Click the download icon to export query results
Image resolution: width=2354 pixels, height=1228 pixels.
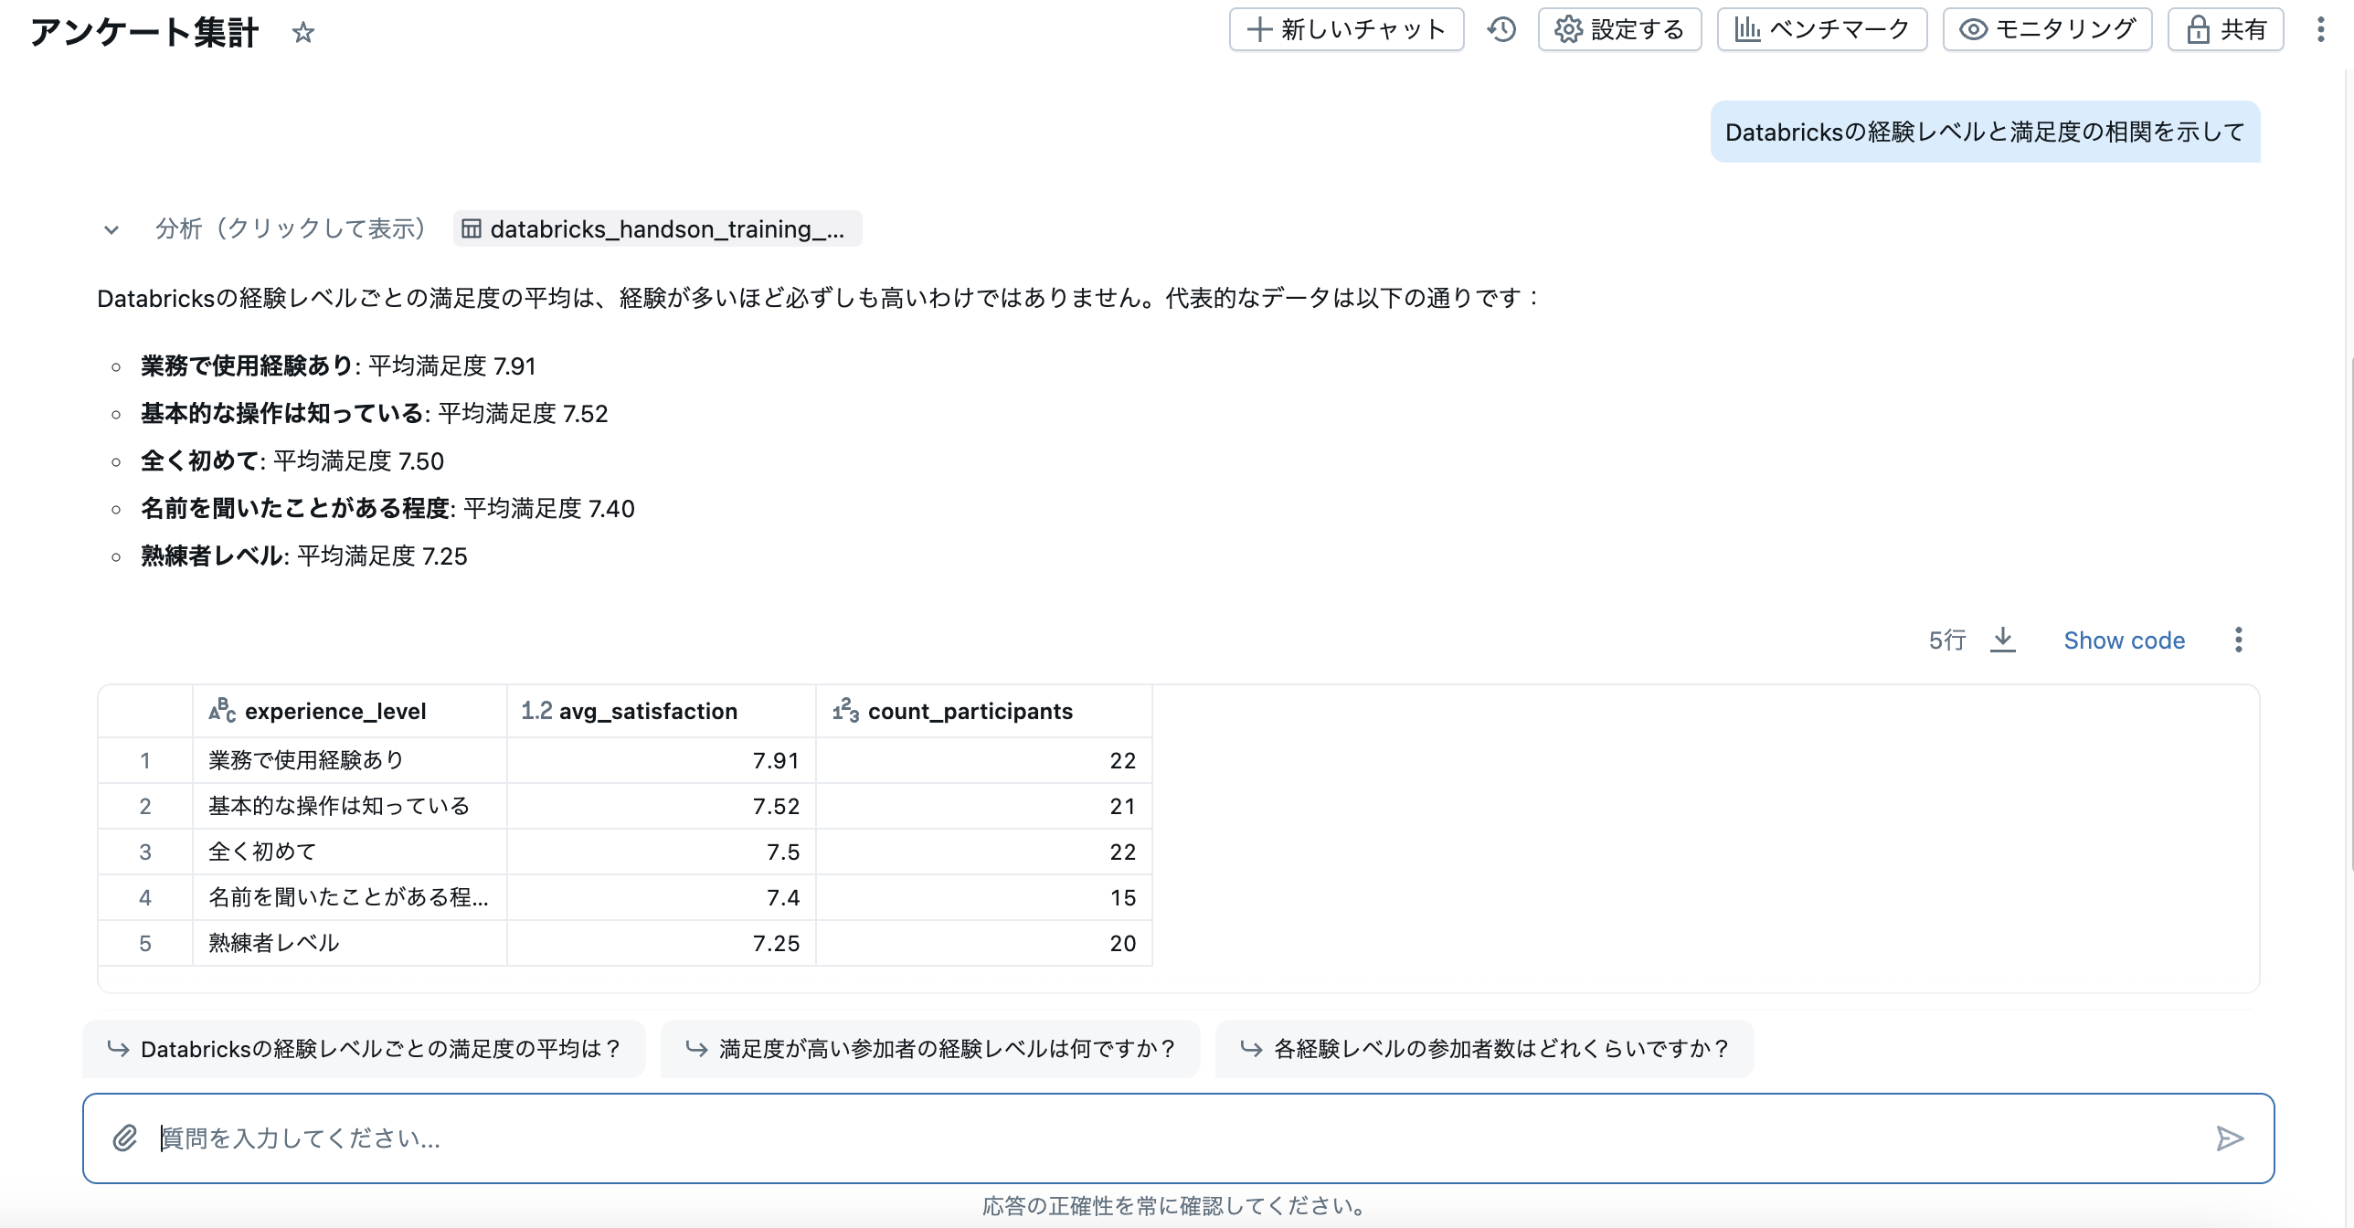(x=2003, y=640)
